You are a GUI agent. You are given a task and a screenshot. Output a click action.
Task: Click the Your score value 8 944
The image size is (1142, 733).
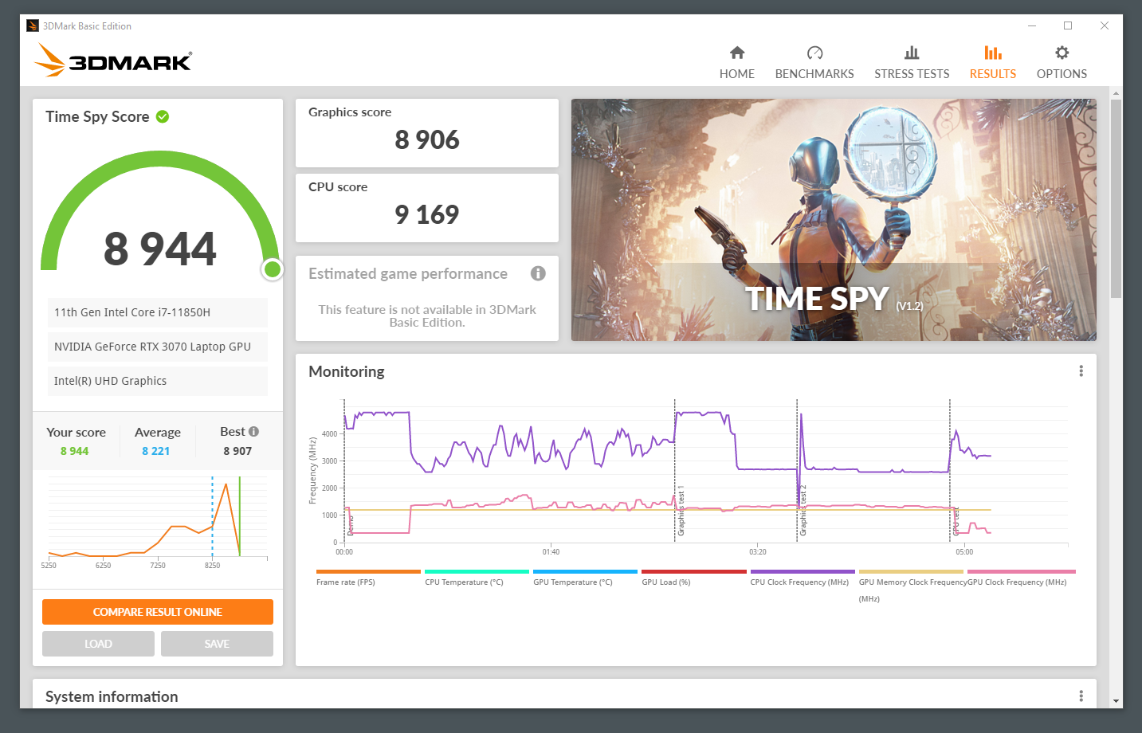74,451
